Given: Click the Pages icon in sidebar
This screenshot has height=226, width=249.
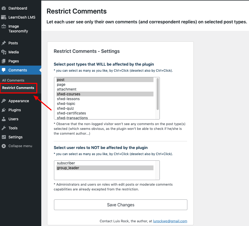Looking at the screenshot, I should pyautogui.click(x=4, y=61).
